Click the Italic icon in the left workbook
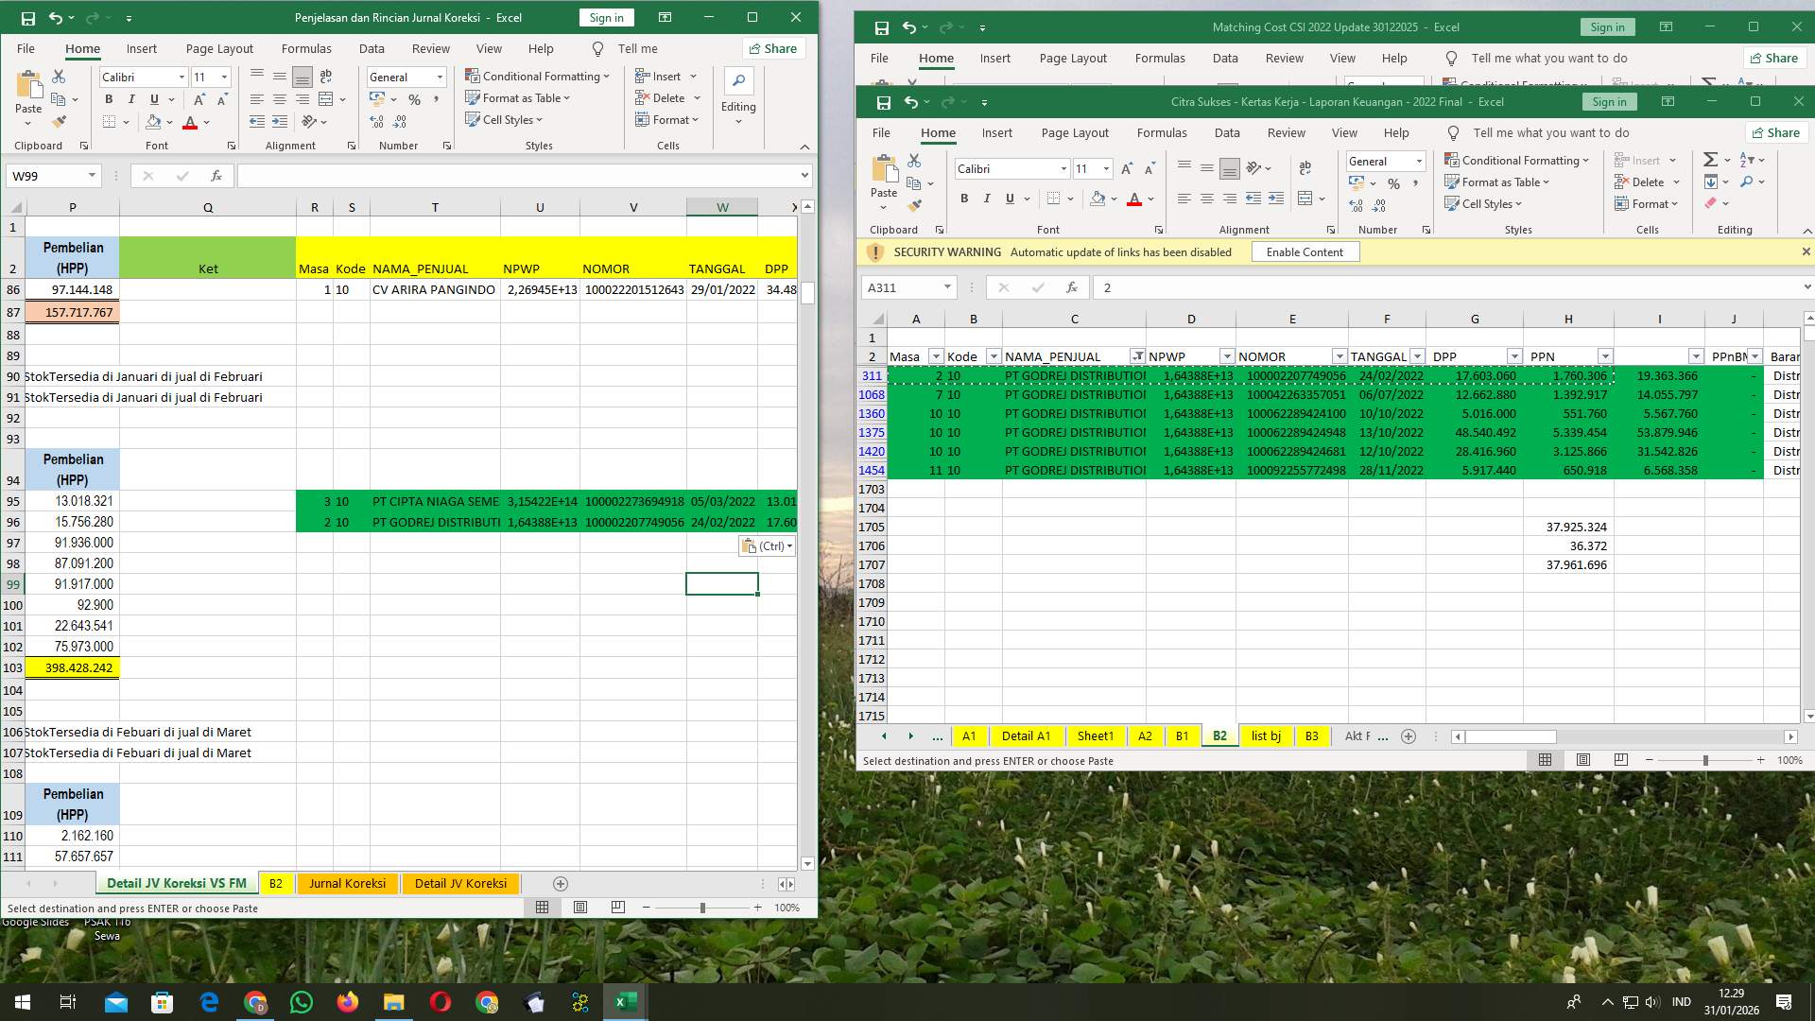This screenshot has width=1815, height=1021. (132, 98)
